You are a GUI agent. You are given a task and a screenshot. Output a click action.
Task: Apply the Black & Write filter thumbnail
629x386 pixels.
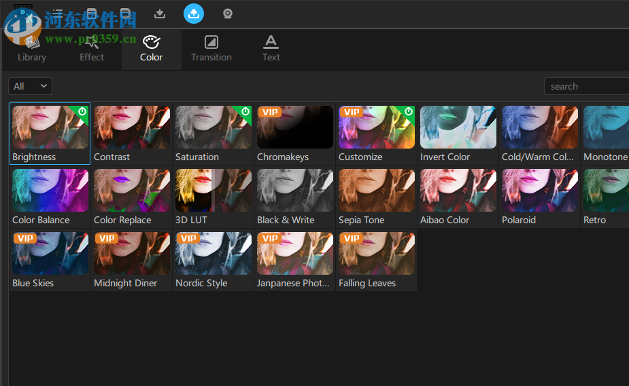[x=295, y=191]
